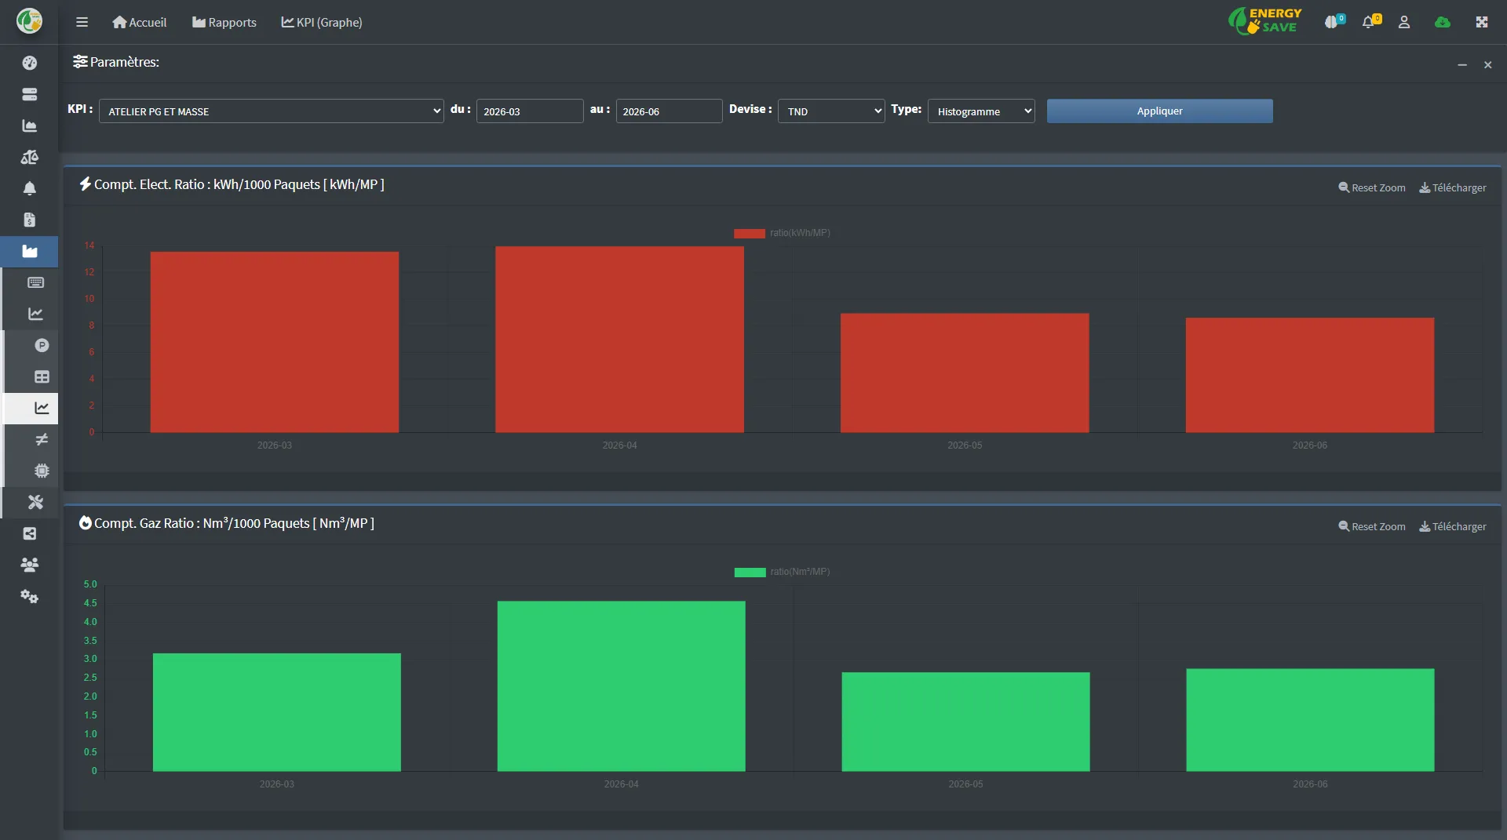Select the not-equal comparison sidebar icon
The image size is (1507, 840).
click(x=42, y=439)
